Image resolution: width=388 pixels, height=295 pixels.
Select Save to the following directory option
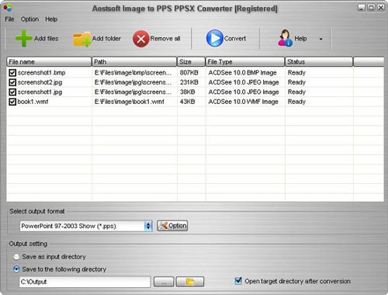coord(16,269)
